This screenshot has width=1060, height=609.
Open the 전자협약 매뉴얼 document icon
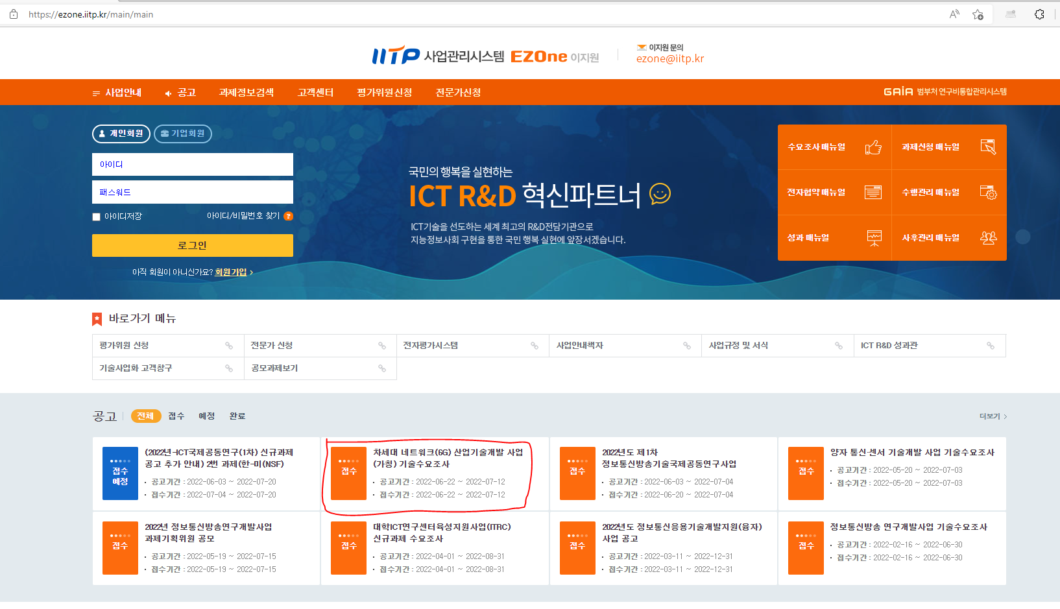(873, 192)
